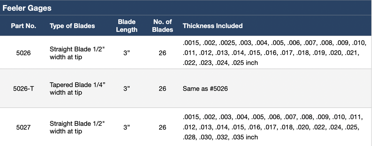The width and height of the screenshot is (372, 146).
Task: Click the blade count 26 in 5026 row
Action: pos(163,53)
